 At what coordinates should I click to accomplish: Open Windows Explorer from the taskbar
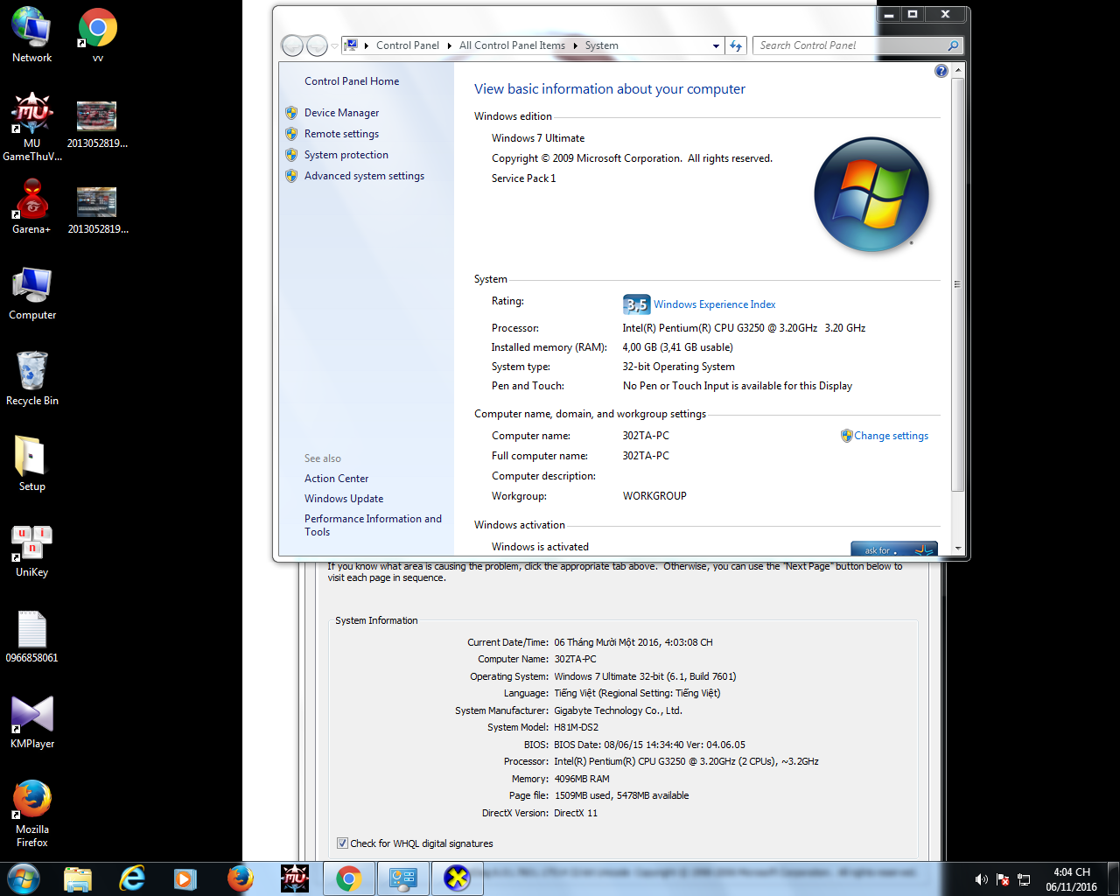78,878
